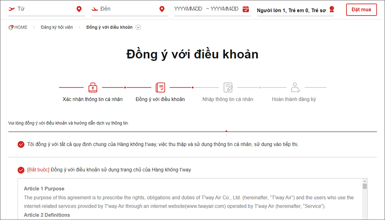The height and width of the screenshot is (220, 385).
Task: Click the registration complete person icon
Action: click(x=295, y=87)
